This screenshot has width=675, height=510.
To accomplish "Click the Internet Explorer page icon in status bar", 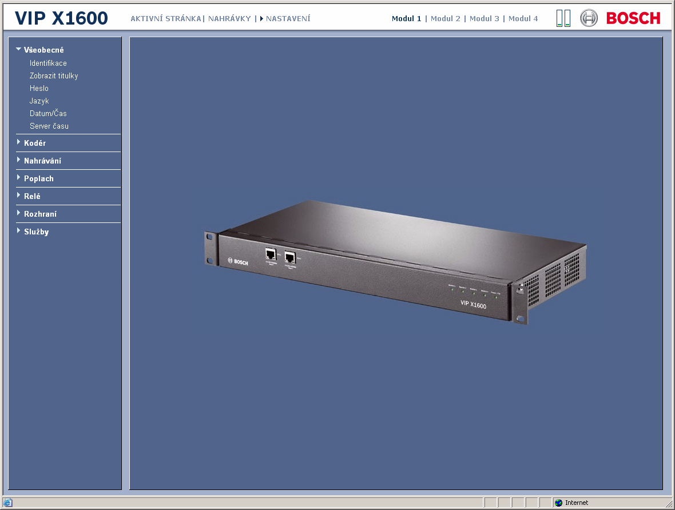I will [x=8, y=503].
